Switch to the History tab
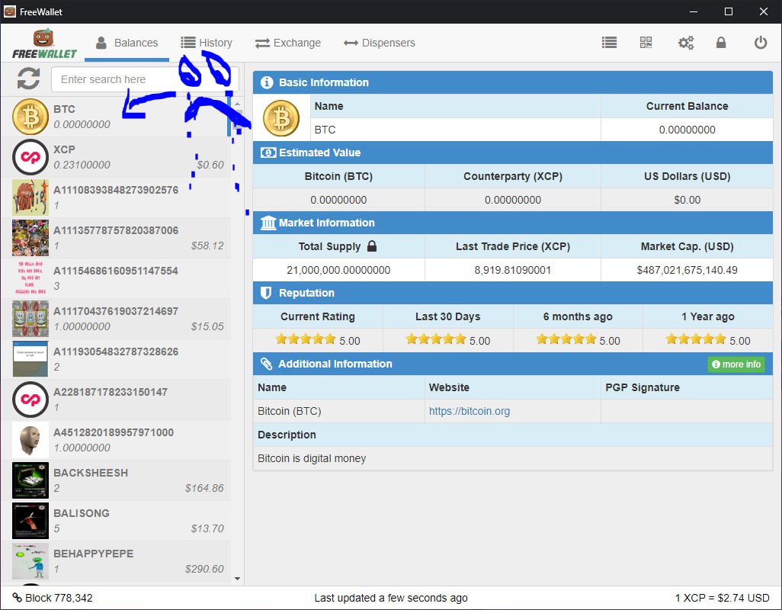 click(207, 43)
